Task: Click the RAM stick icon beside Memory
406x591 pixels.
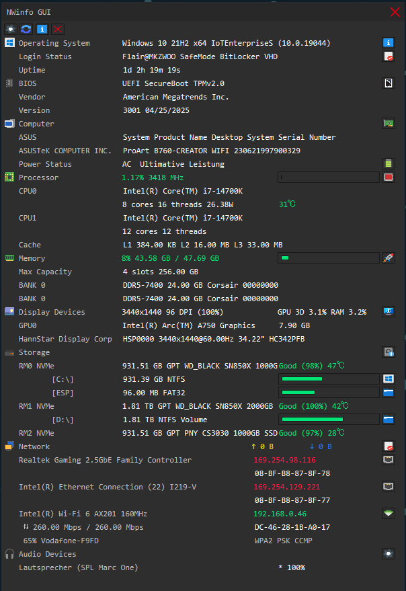Action: (9, 258)
